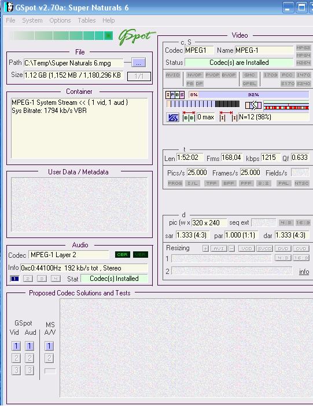Viewport: 313px width, 406px height.
Task: Click the FCC colorimetry indicator
Action: [x=287, y=75]
